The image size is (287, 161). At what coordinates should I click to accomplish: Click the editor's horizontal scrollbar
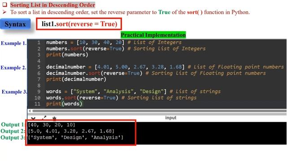pyautogui.click(x=159, y=111)
